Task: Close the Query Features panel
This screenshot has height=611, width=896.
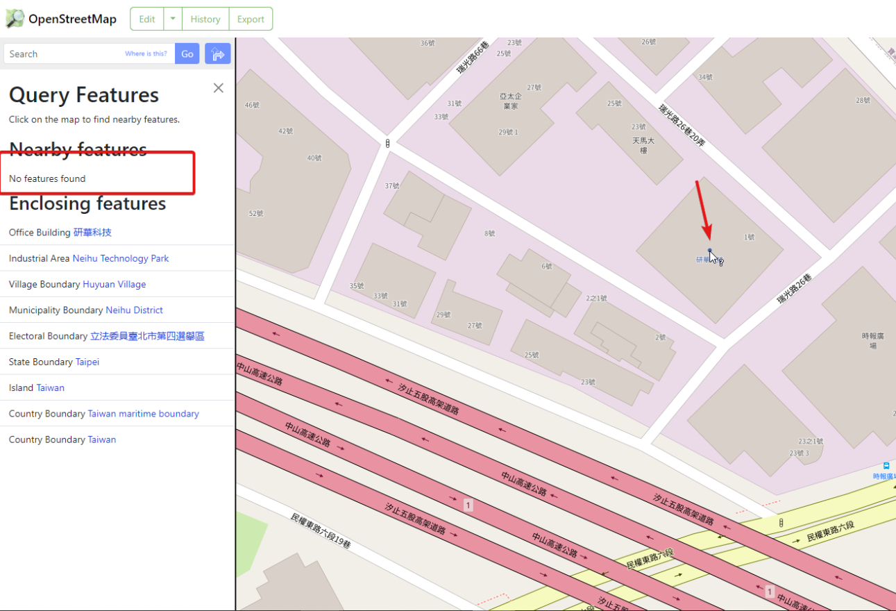Action: coord(219,88)
